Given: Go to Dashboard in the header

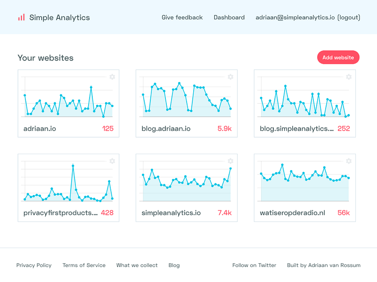Looking at the screenshot, I should (229, 17).
